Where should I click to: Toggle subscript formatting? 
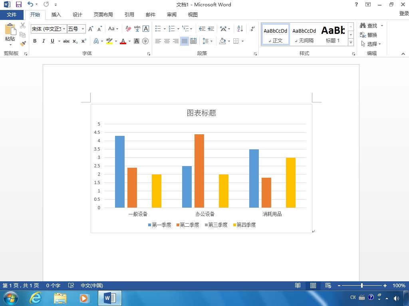click(x=75, y=41)
